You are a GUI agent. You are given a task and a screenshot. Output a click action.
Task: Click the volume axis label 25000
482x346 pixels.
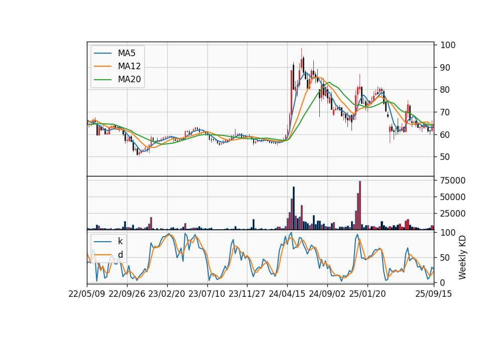click(453, 214)
